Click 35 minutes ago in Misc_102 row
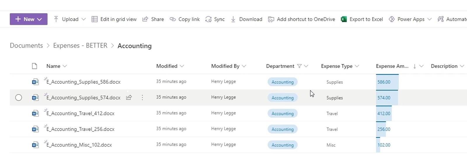 pos(171,145)
